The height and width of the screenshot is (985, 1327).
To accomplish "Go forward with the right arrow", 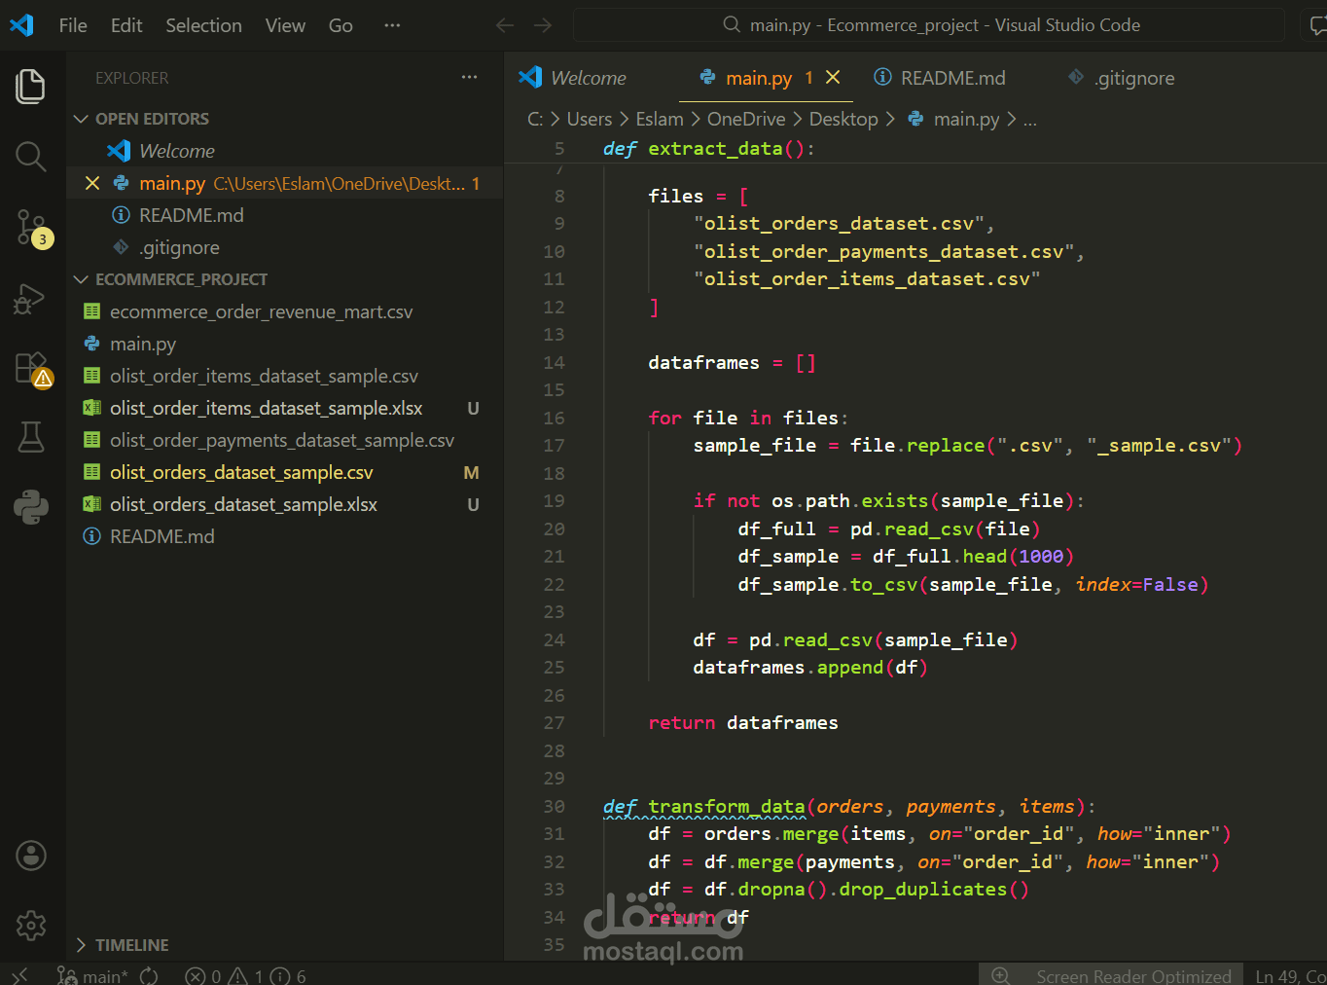I will coord(544,25).
